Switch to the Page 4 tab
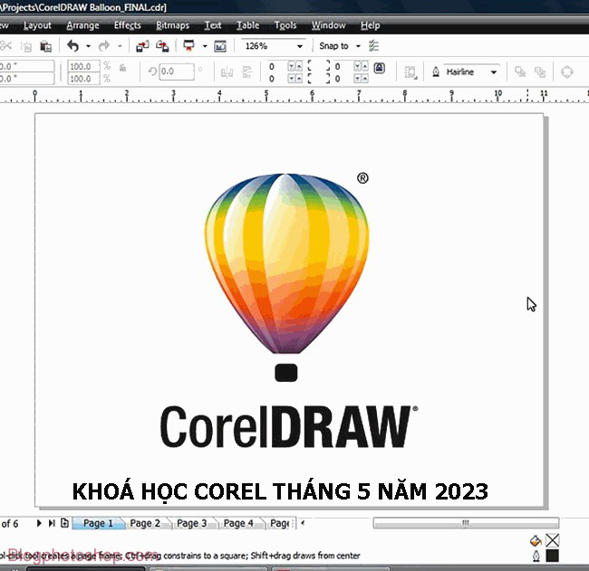Screen dimensions: 589x571 [238, 523]
